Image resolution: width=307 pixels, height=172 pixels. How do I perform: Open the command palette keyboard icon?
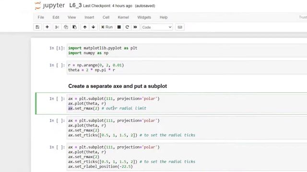click(180, 27)
